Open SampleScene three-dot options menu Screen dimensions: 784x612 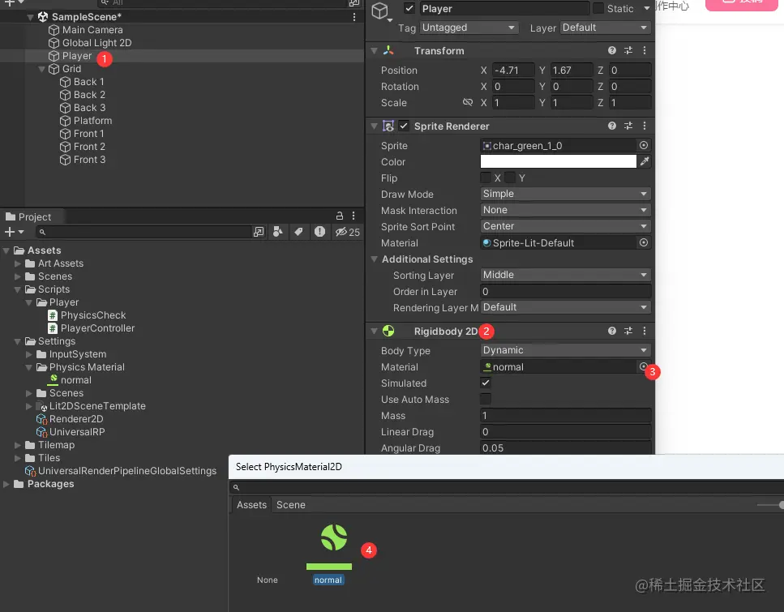354,17
